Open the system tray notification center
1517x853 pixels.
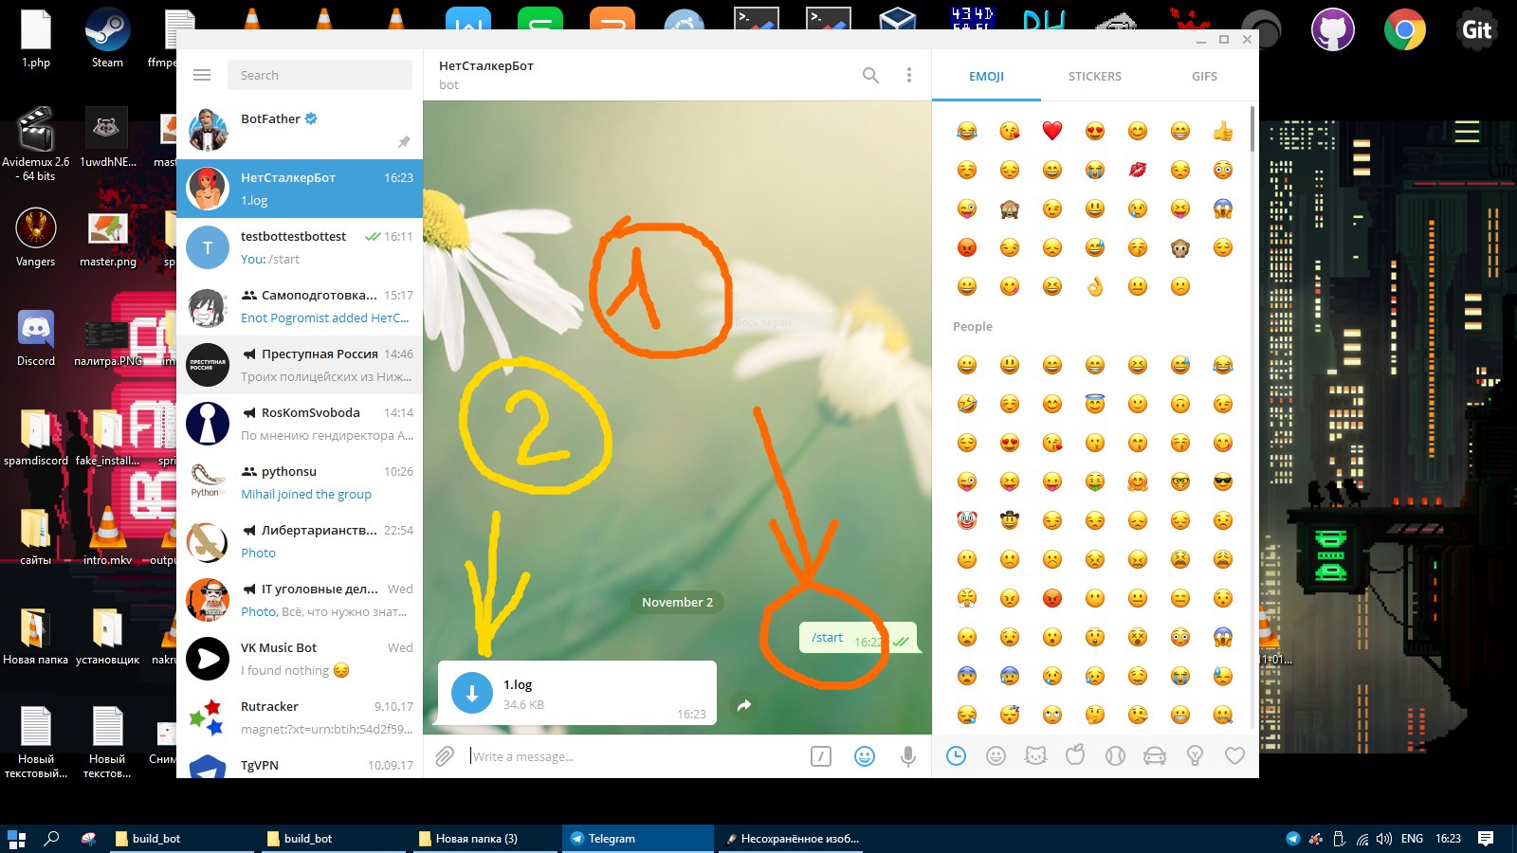[1486, 839]
